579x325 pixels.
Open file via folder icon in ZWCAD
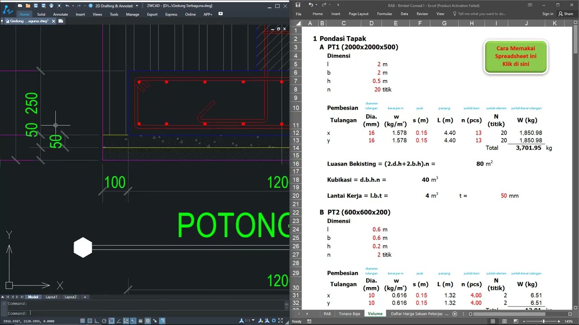pos(28,5)
